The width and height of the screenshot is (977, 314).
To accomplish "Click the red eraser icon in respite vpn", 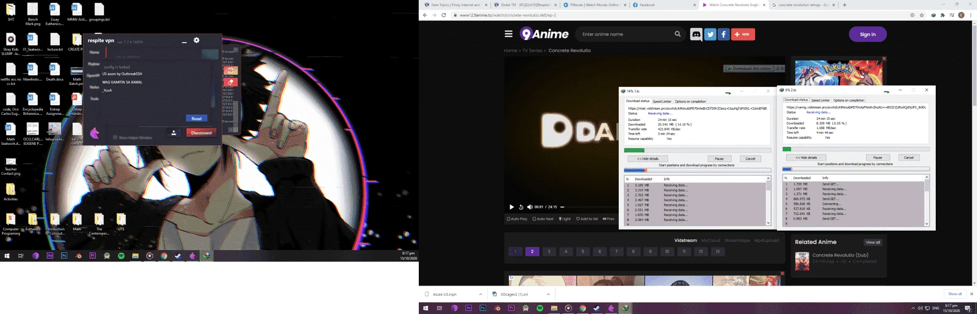I will (x=231, y=82).
